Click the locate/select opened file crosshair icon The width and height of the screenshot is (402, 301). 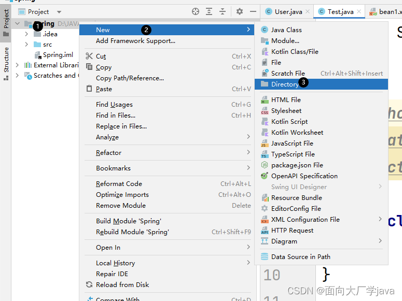[196, 11]
